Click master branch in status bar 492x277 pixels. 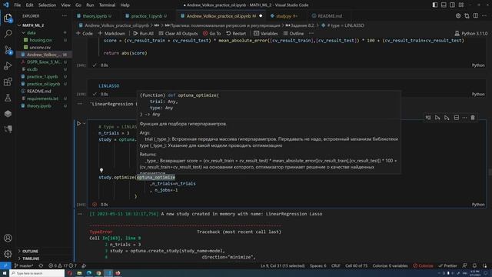[24, 265]
